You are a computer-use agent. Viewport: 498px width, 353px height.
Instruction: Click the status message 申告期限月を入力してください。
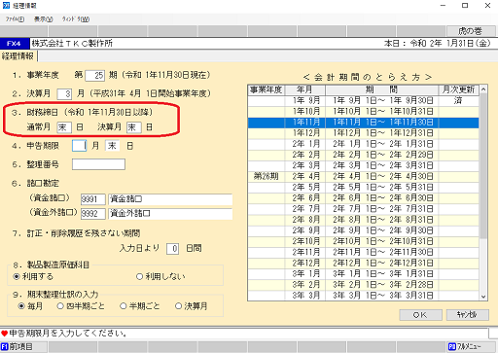pyautogui.click(x=68, y=334)
